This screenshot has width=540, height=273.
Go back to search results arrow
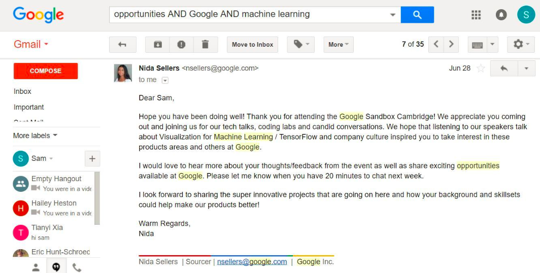tap(123, 45)
